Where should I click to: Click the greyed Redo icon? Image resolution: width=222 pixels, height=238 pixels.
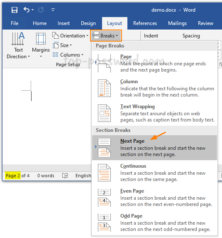[41, 10]
